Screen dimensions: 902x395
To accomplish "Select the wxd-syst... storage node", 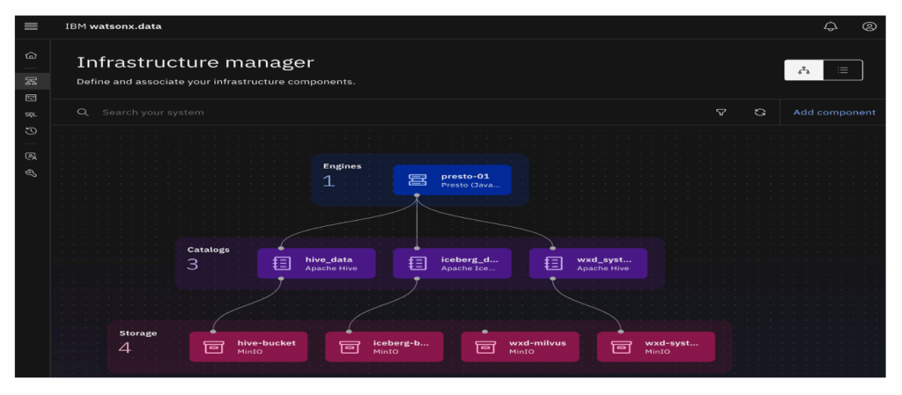I will pyautogui.click(x=655, y=347).
